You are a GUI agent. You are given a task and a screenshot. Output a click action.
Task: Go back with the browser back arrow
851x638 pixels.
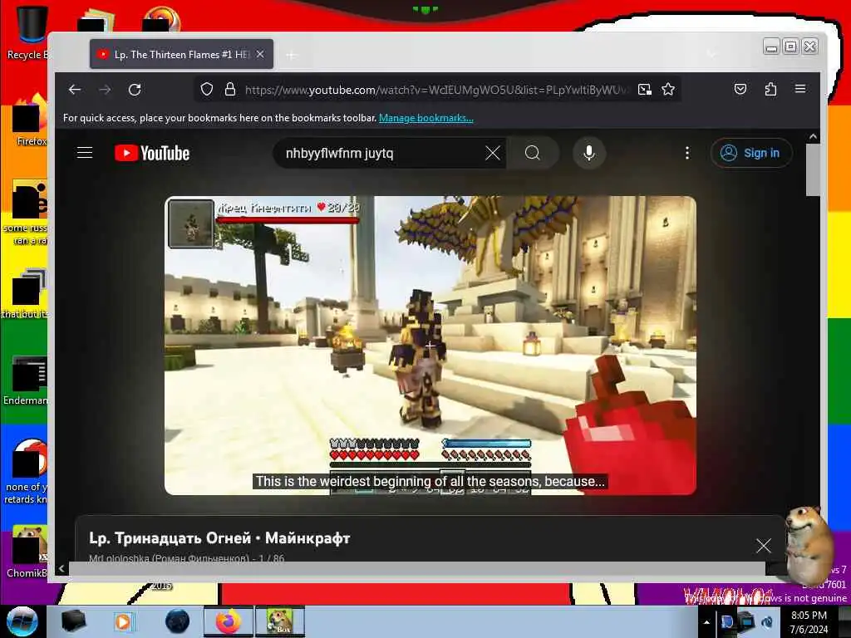coord(75,90)
